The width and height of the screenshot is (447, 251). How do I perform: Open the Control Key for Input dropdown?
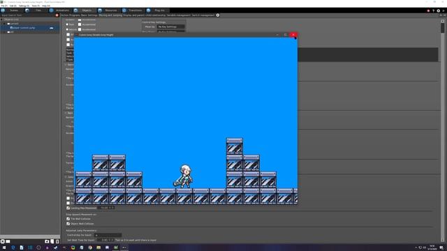[108, 235]
